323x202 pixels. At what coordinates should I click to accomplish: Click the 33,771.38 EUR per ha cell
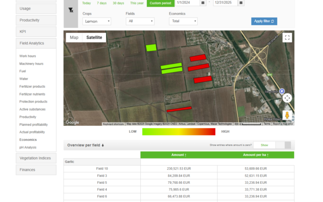256,189
